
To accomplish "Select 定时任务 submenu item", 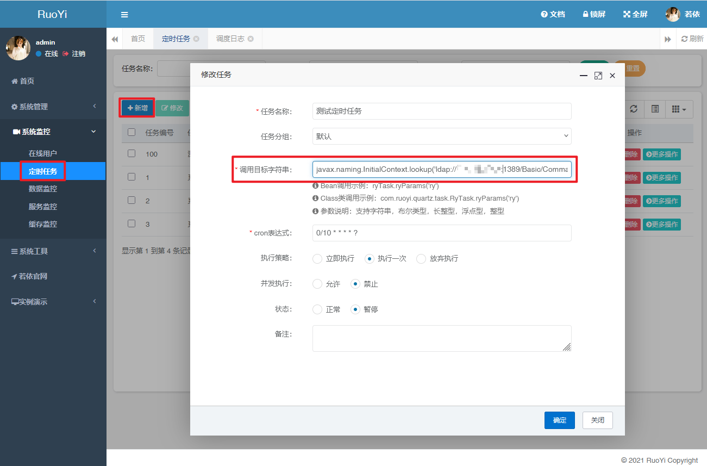I will (43, 171).
